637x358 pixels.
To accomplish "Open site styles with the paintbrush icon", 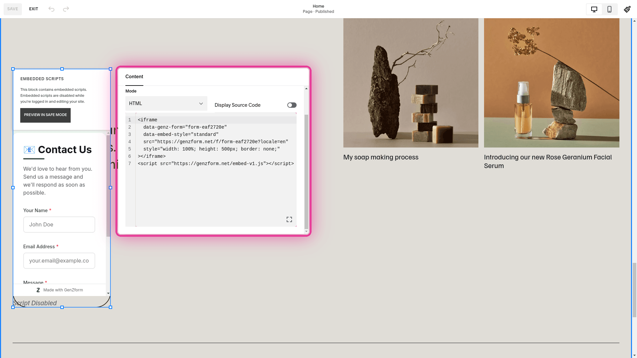I will pos(627,9).
